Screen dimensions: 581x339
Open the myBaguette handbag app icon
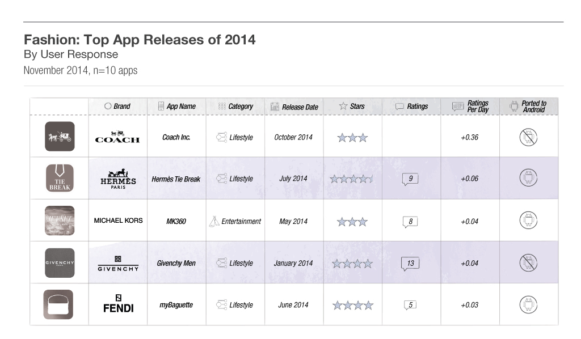pyautogui.click(x=58, y=304)
